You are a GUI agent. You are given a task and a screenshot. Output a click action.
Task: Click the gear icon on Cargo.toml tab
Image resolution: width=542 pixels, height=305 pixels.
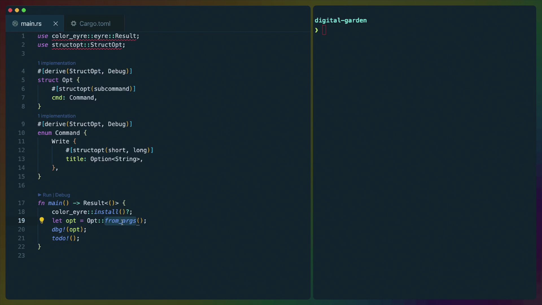tap(73, 24)
